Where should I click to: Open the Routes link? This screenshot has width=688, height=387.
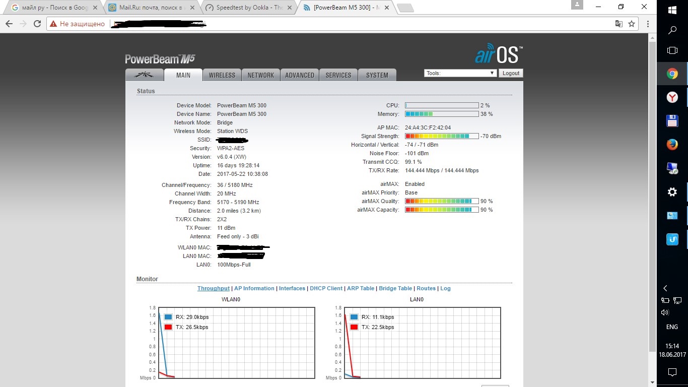[x=426, y=289]
